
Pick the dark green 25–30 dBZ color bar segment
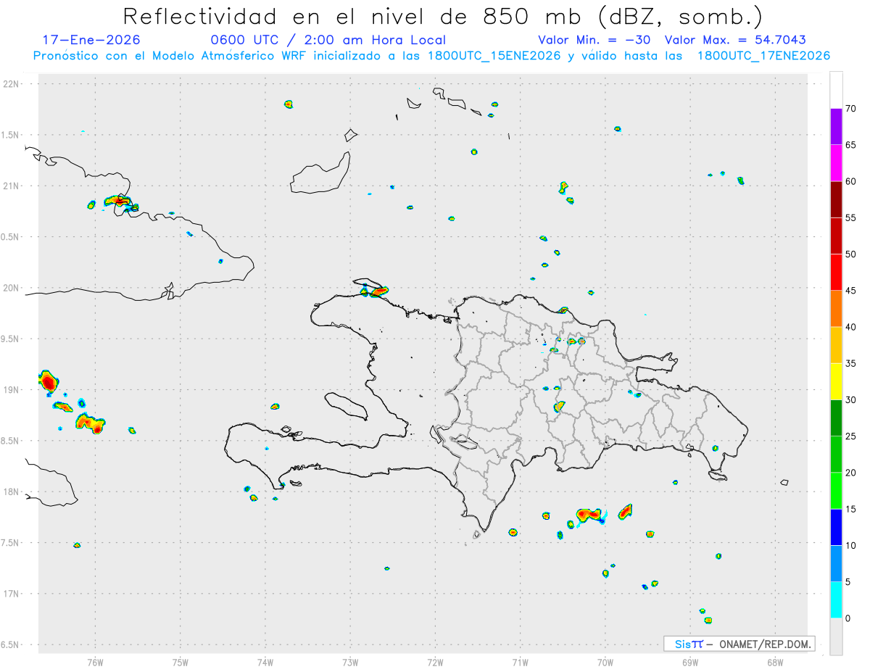tap(836, 418)
